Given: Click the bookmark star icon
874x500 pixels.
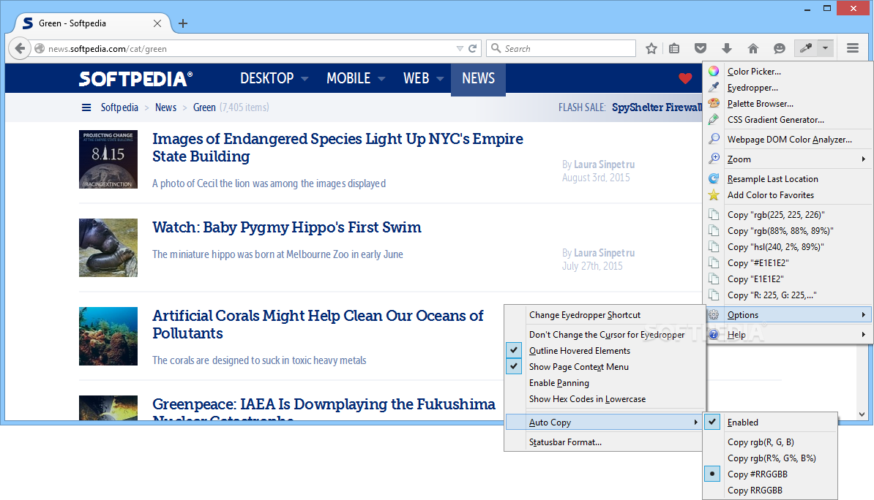Looking at the screenshot, I should [651, 48].
